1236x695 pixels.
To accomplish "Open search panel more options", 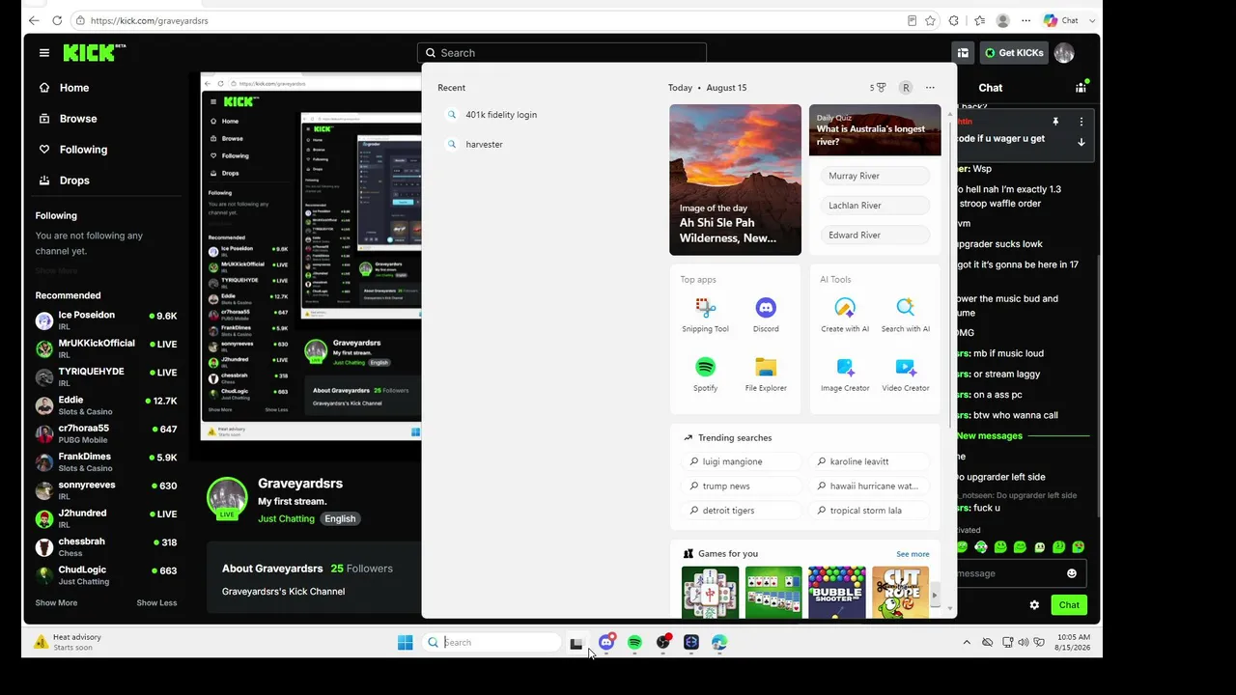I will point(930,88).
